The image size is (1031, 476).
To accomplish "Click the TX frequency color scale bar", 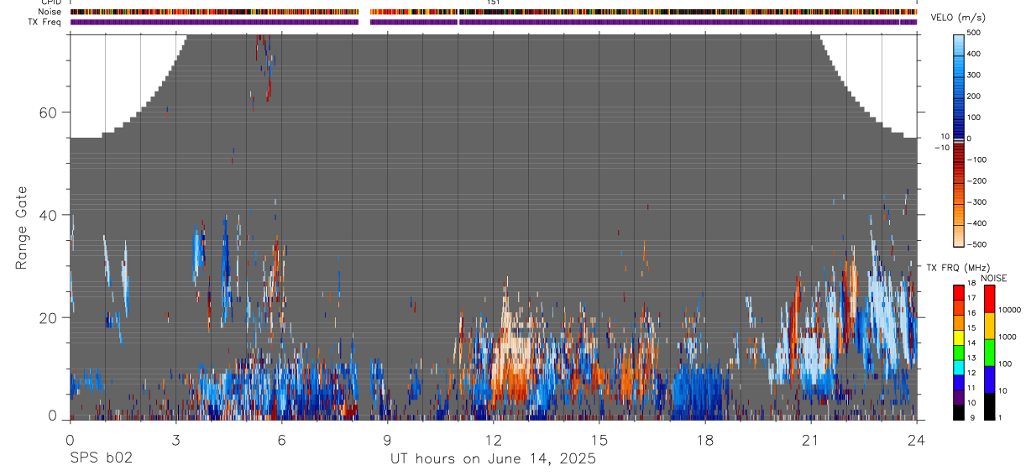I will 960,352.
